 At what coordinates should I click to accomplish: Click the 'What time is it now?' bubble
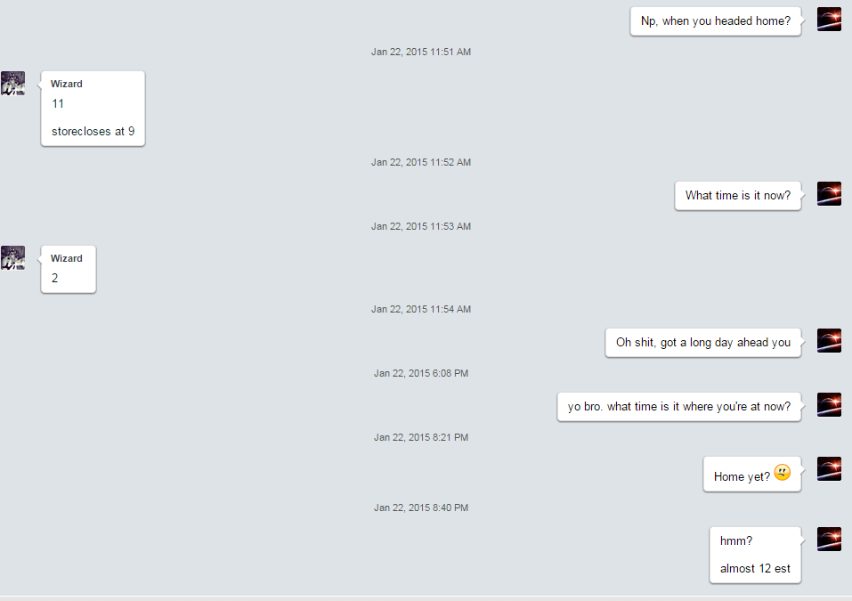[x=737, y=196]
